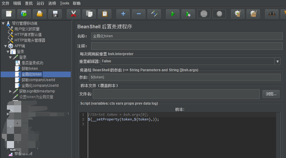Click the shutdown test icon

[219, 14]
